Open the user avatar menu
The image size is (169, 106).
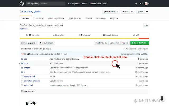tap(147, 3)
